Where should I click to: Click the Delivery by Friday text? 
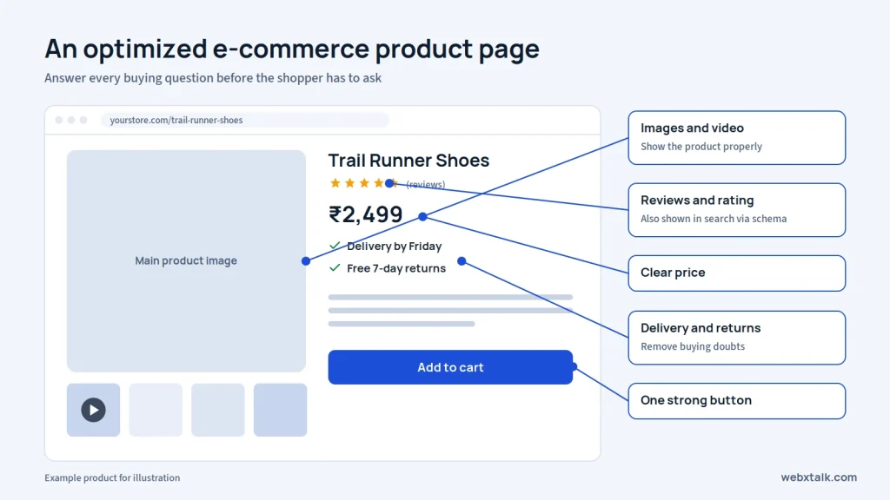(394, 246)
